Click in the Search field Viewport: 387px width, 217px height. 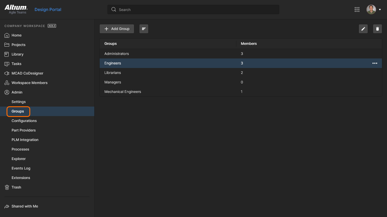pyautogui.click(x=193, y=9)
